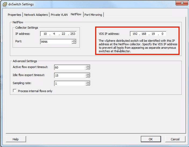Decrease the Sampling rate value
This screenshot has height=147, width=189.
pos(88,85)
